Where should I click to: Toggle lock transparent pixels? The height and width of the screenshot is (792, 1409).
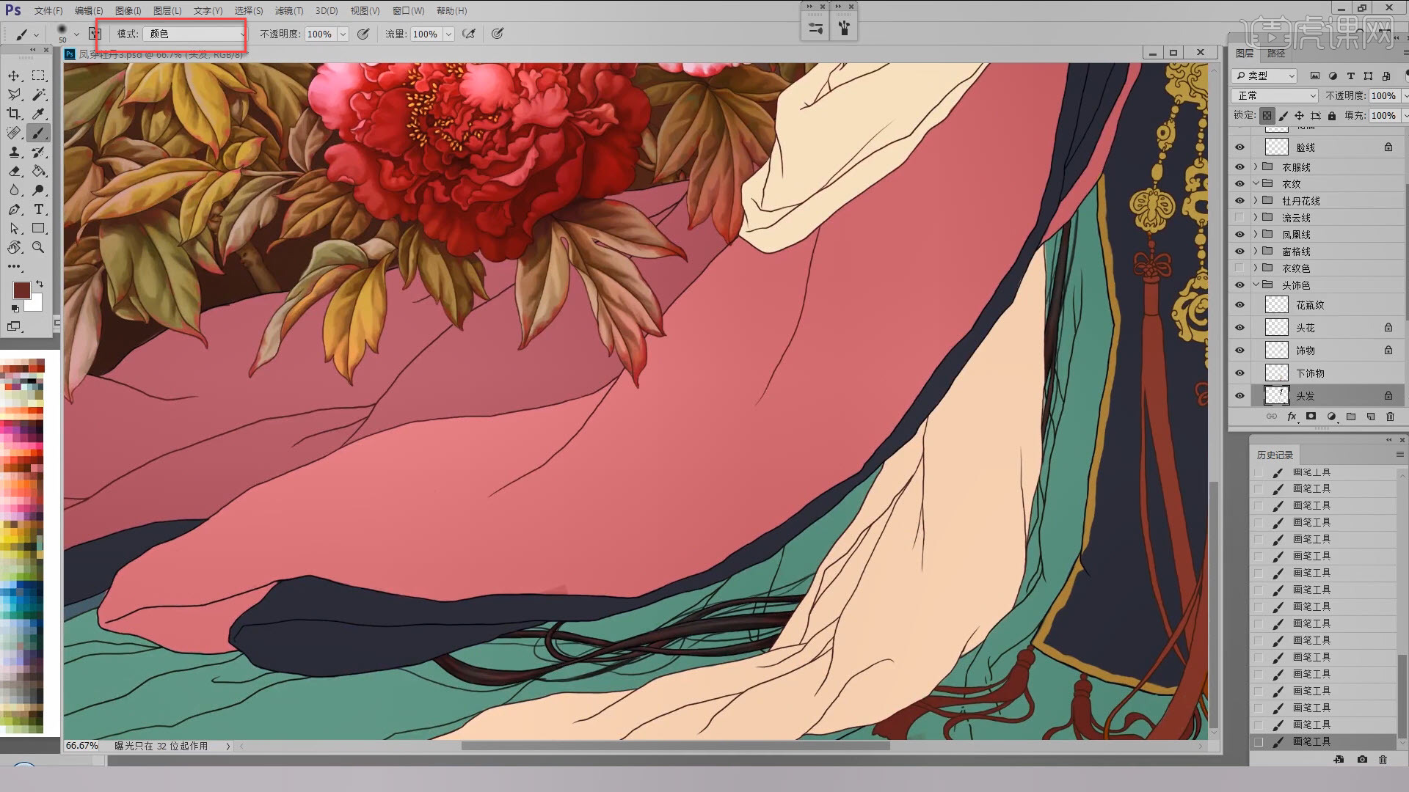(1267, 116)
